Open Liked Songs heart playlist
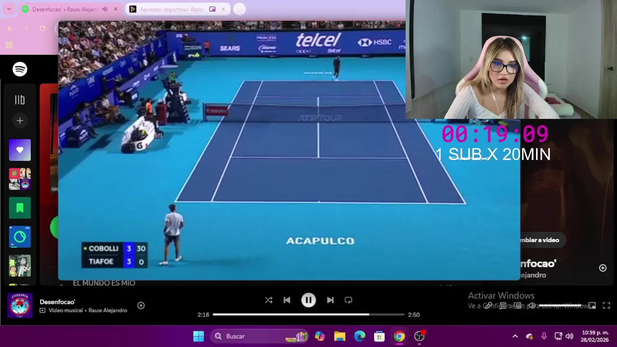The width and height of the screenshot is (617, 347). (20, 150)
